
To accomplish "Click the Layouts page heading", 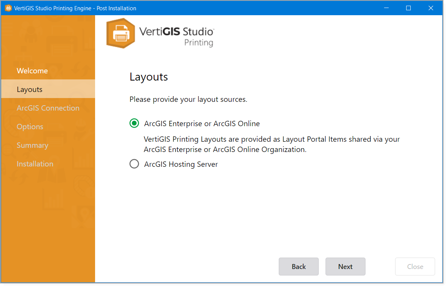I will pyautogui.click(x=149, y=77).
